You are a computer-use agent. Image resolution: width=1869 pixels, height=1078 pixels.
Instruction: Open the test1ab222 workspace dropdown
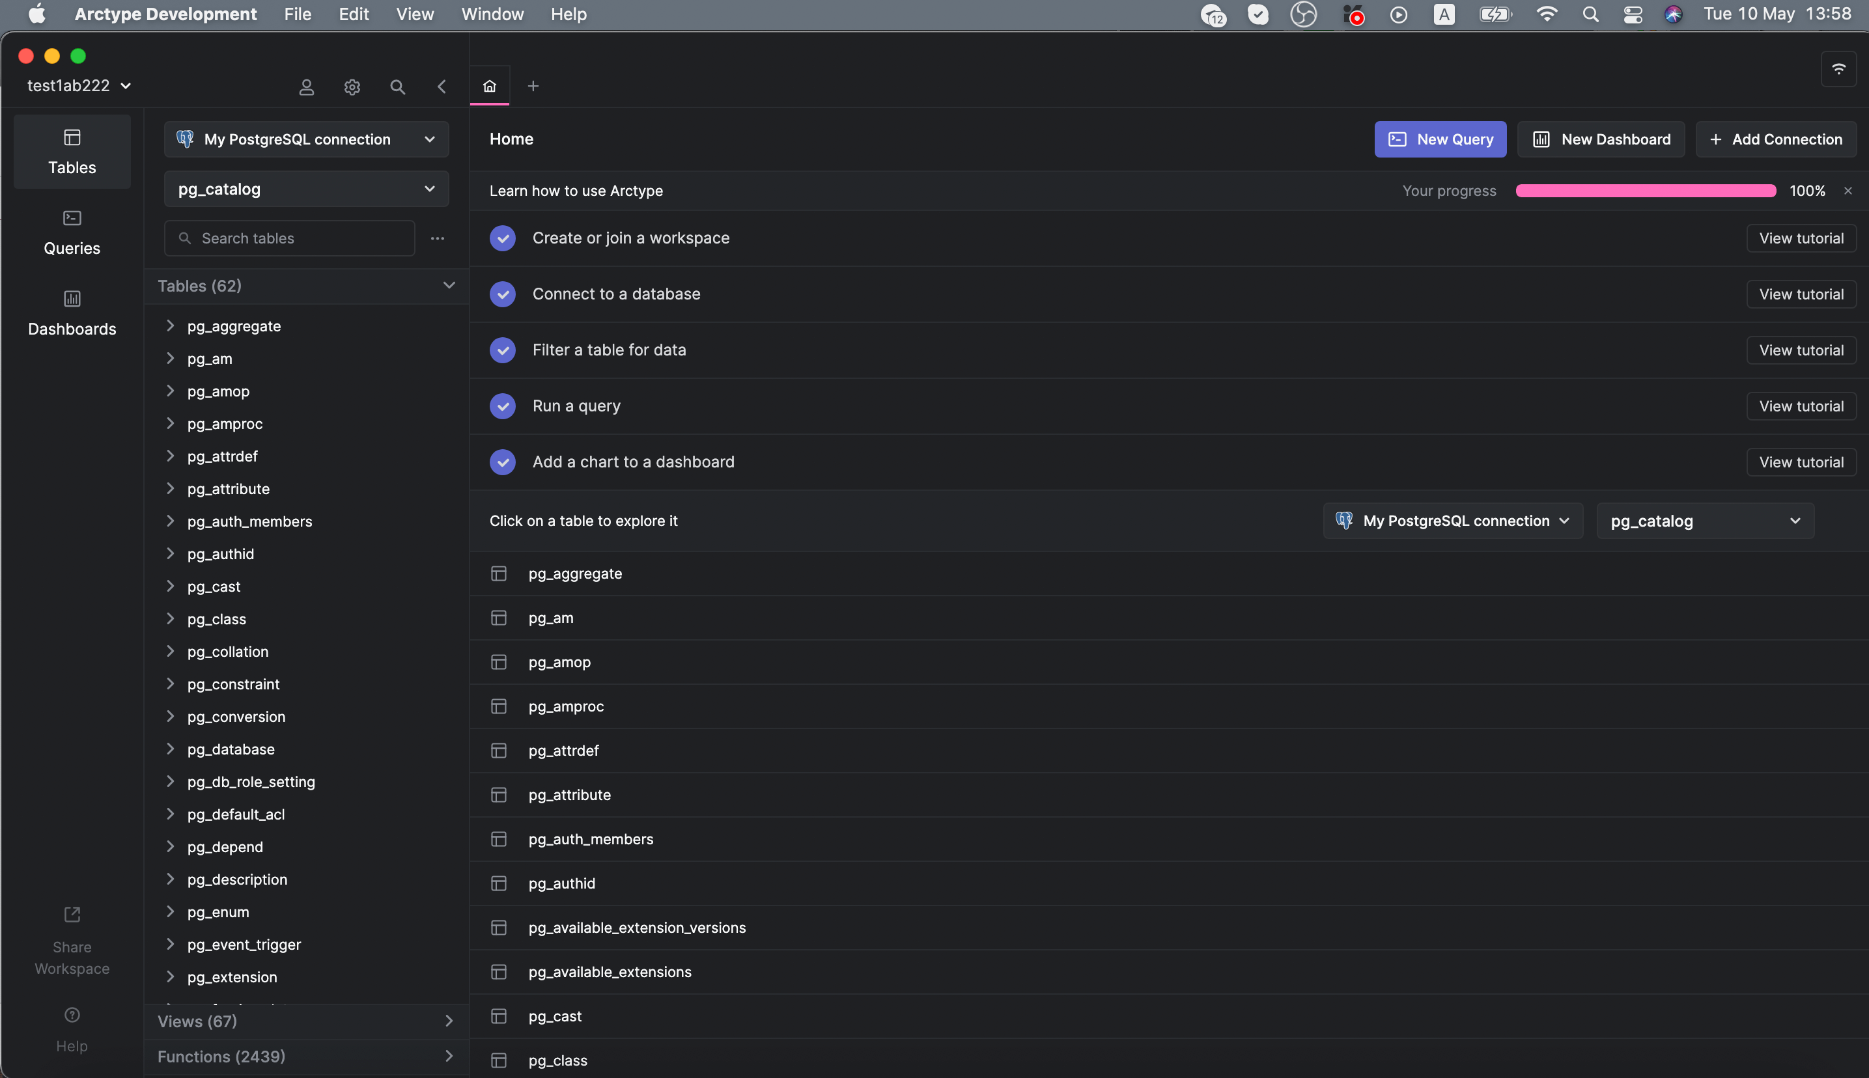tap(79, 86)
